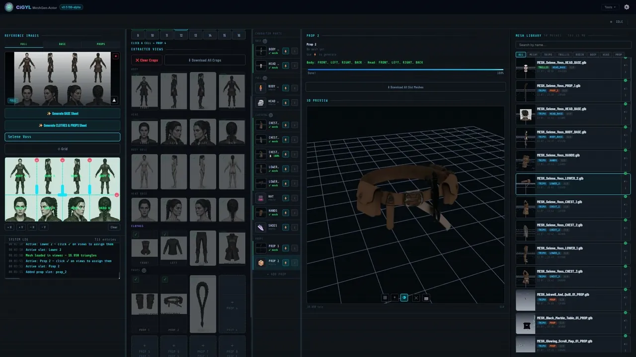Click the empty Prop 4 add slot
Screen dimensions: 636x357
click(232, 304)
